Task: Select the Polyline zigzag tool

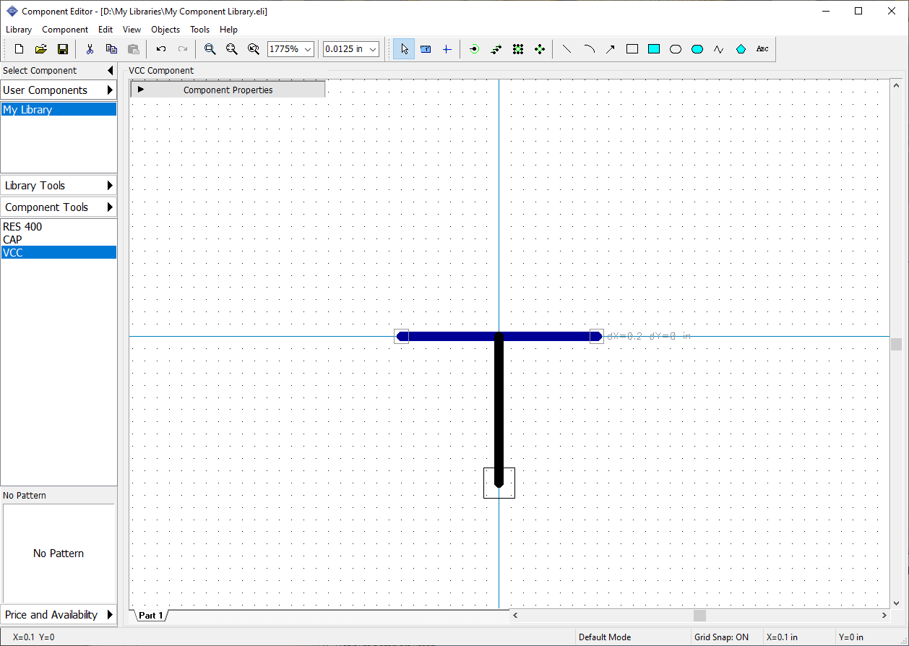Action: tap(719, 49)
